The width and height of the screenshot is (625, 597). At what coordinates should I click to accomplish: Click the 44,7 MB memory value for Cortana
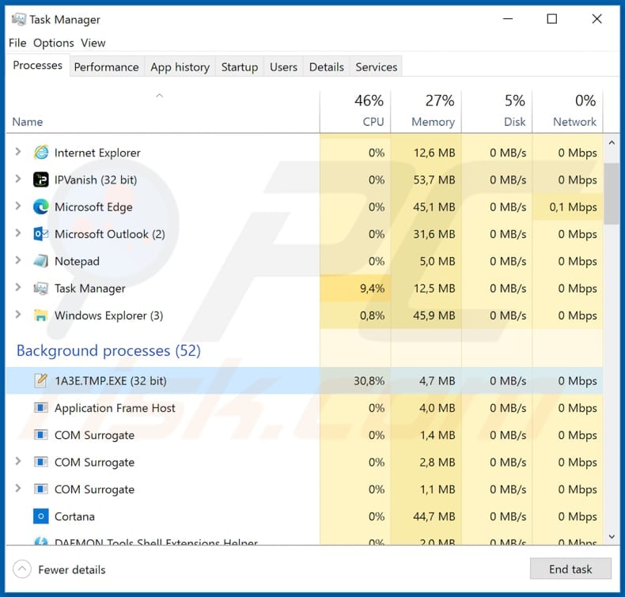pyautogui.click(x=434, y=516)
